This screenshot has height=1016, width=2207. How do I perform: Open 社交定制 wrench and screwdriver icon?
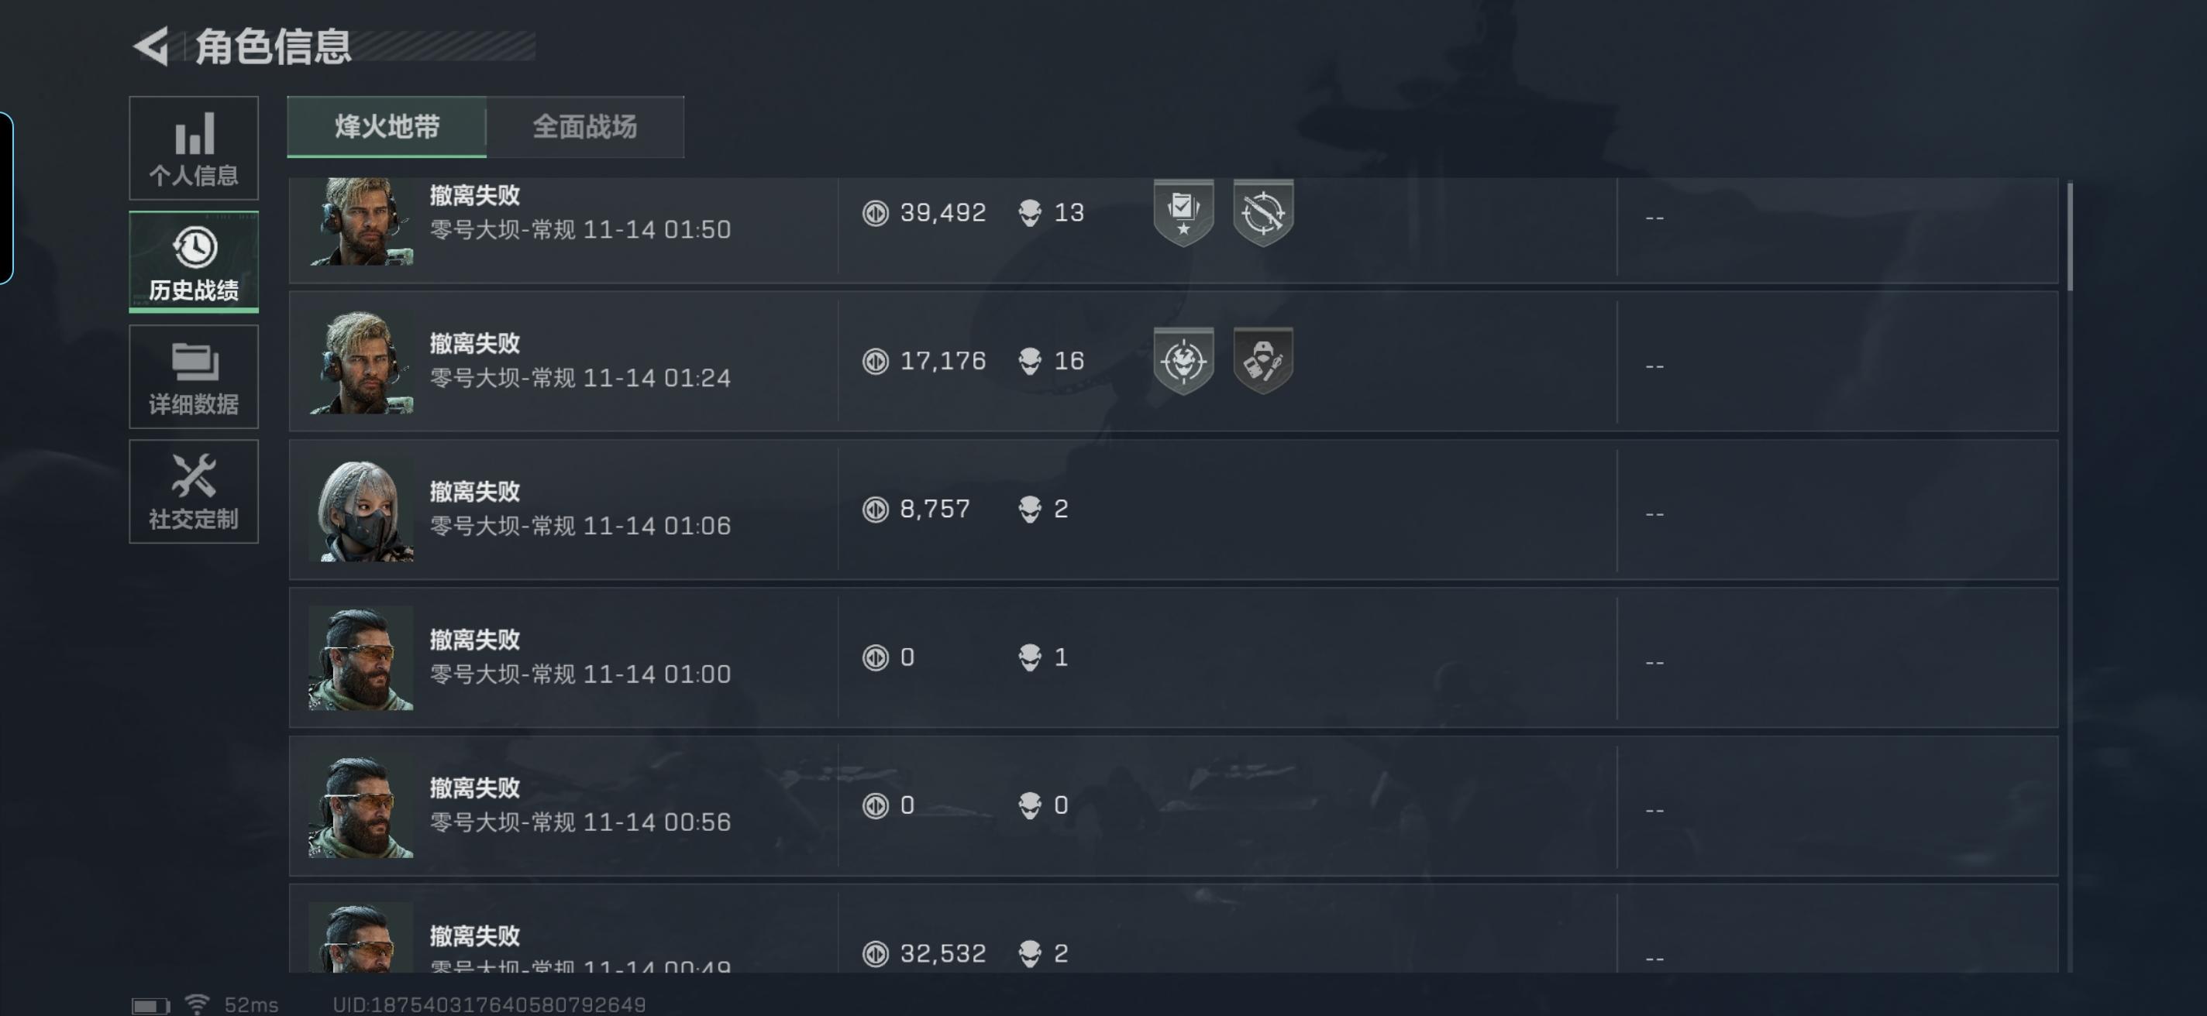tap(194, 491)
